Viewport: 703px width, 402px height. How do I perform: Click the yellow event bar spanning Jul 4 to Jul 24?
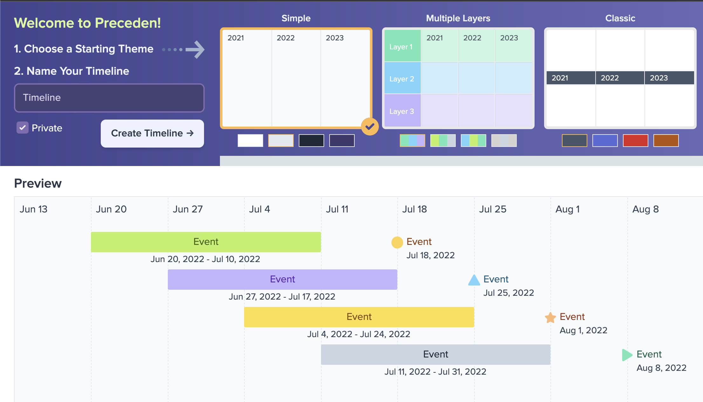point(358,317)
